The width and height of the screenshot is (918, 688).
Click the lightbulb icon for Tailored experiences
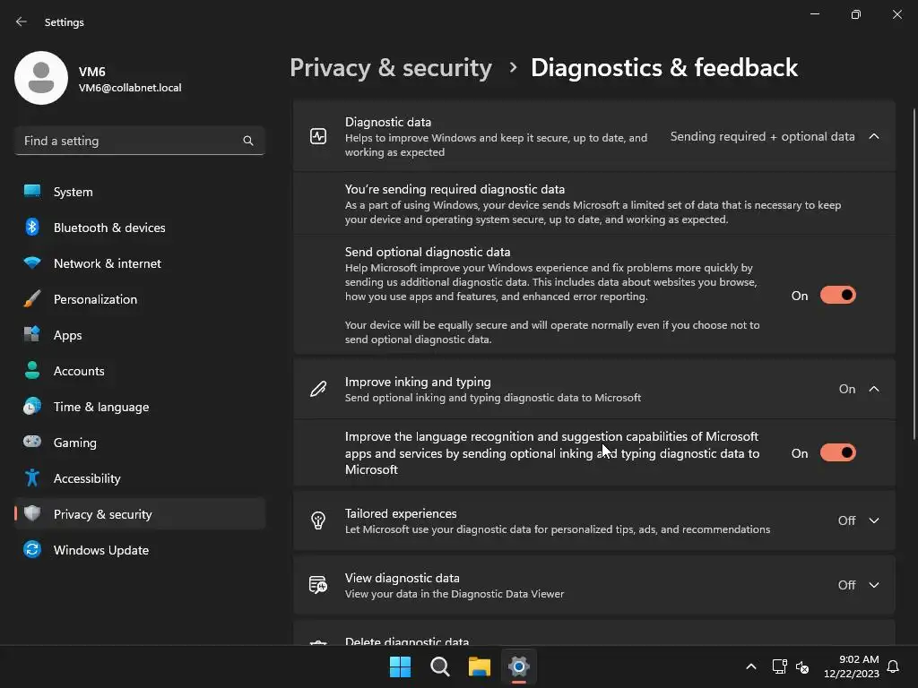pos(318,520)
